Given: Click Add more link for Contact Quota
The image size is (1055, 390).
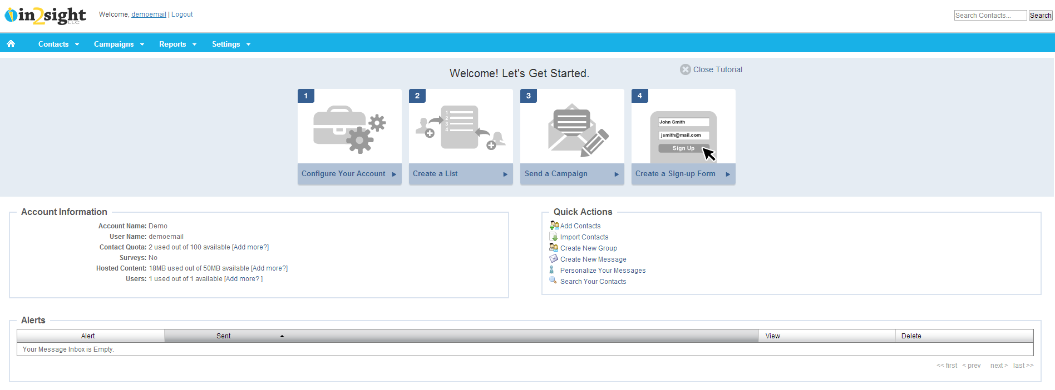Looking at the screenshot, I should (x=250, y=247).
